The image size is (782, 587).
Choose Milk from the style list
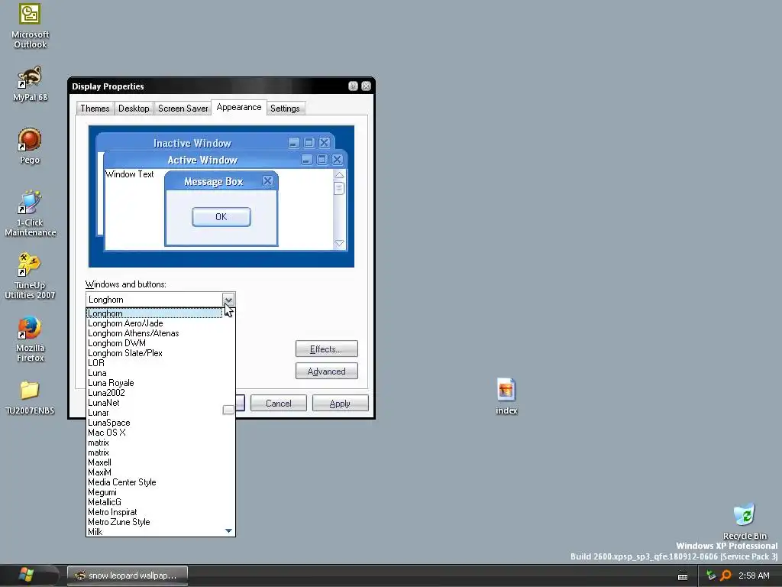click(x=154, y=532)
